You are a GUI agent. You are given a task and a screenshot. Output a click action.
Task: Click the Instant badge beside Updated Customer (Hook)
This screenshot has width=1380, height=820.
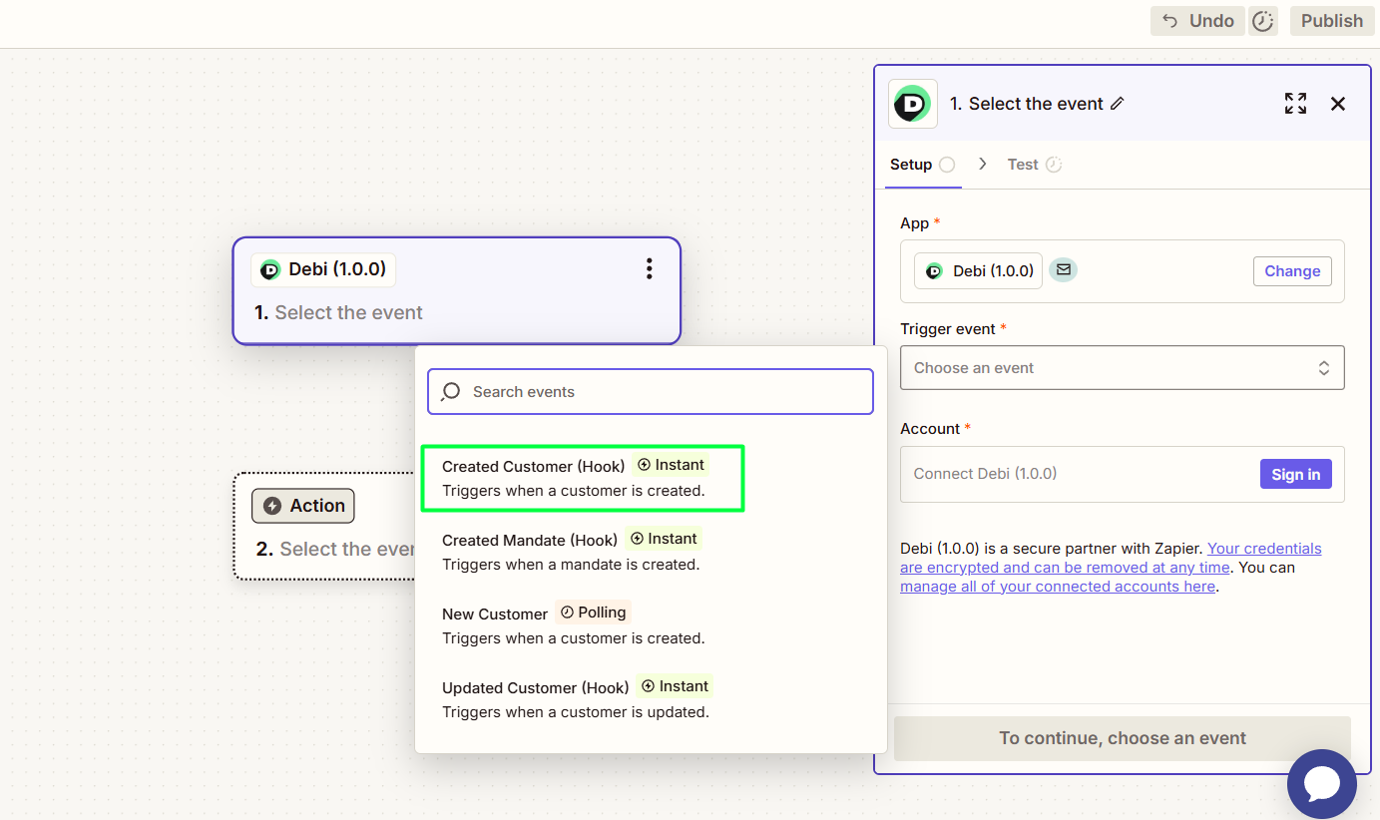click(x=675, y=686)
